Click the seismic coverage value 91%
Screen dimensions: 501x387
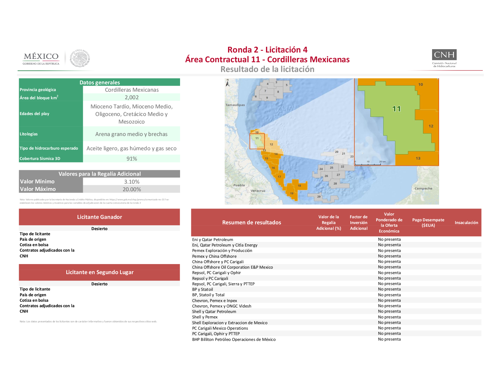tap(131, 159)
